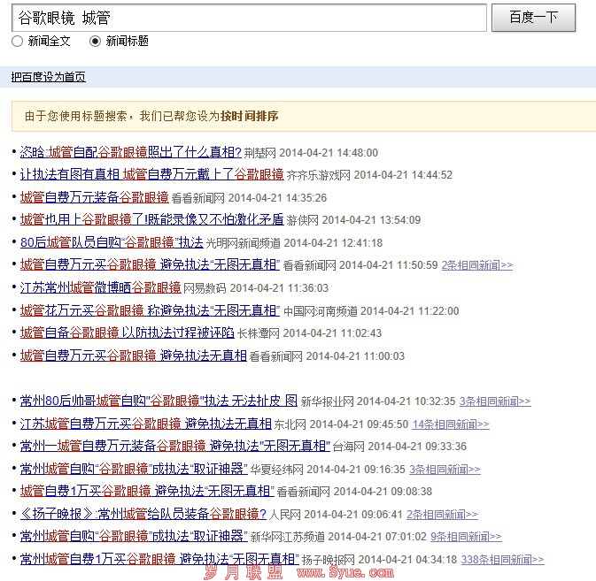The height and width of the screenshot is (581, 596).
Task: Open article 常州一城管自费万元装备谷歌眼镜 from 台海网
Action: tap(175, 446)
